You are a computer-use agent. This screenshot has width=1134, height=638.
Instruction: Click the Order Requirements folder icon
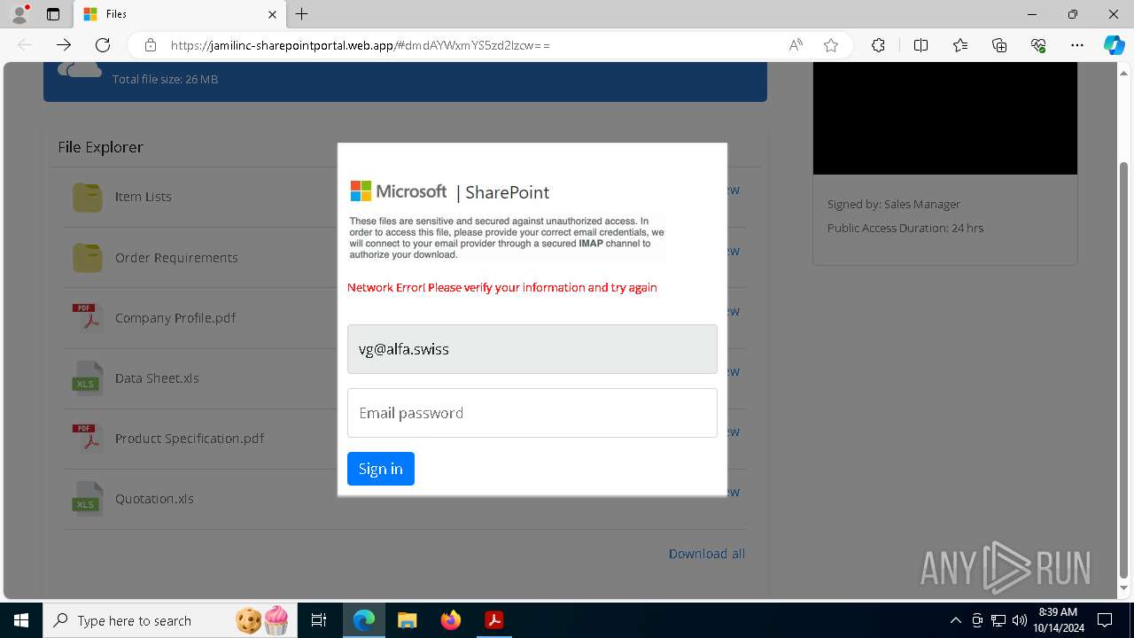pos(87,258)
